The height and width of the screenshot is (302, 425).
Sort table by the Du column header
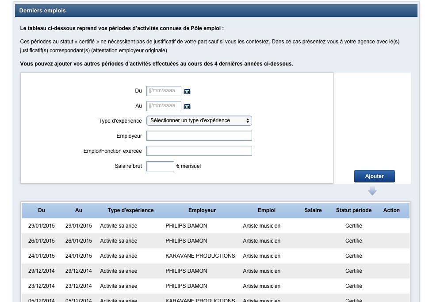pos(42,210)
